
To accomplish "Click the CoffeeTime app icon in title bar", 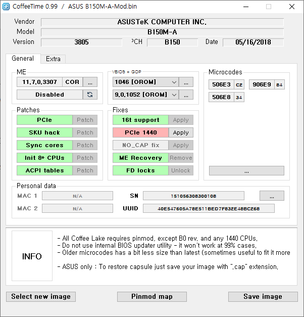I will tap(6, 7).
